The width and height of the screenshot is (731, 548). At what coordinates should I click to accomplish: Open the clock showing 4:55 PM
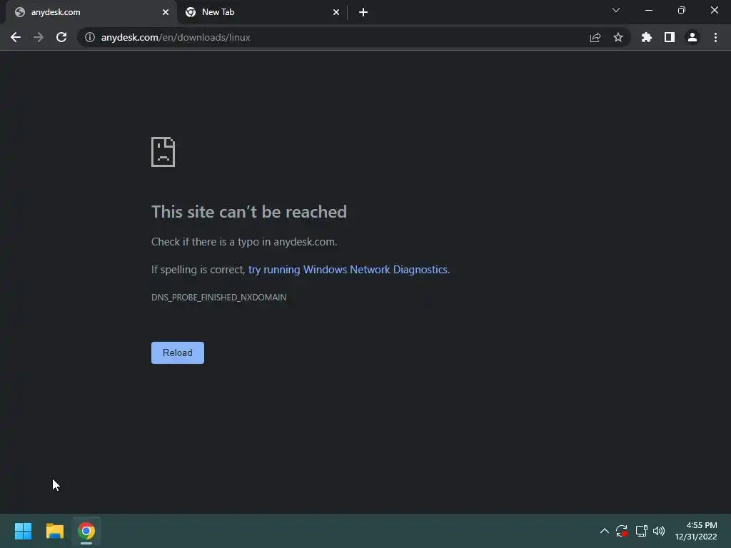pos(696,531)
